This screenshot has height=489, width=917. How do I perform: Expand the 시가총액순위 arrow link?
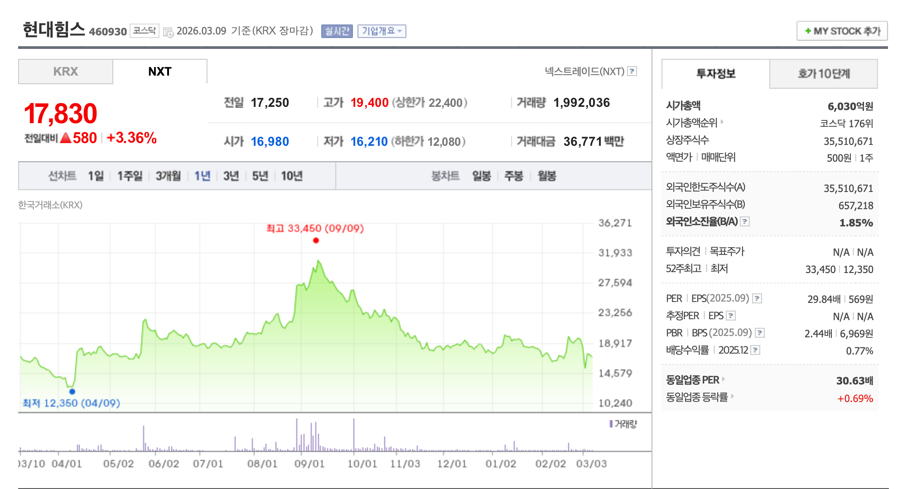click(x=722, y=122)
